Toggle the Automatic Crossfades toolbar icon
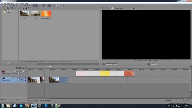 tap(37, 6)
